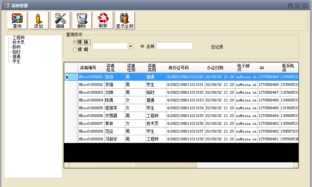
Task: Open the query field dropdown arrow
Action: pyautogui.click(x=130, y=46)
